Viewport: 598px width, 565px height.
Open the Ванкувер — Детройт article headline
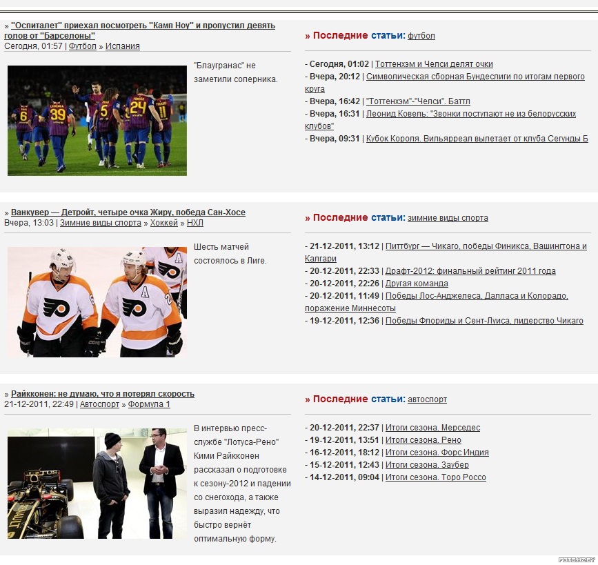(128, 212)
